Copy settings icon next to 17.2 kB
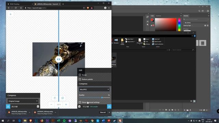The image size is (219, 123). [x=79, y=107]
